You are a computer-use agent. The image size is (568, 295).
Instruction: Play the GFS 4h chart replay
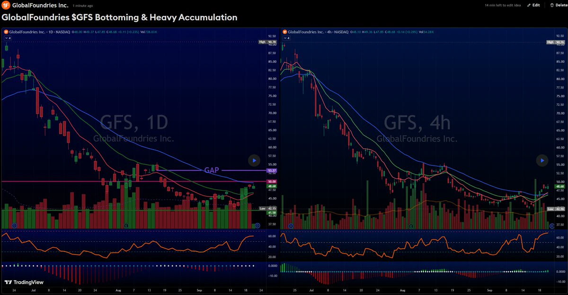click(541, 160)
